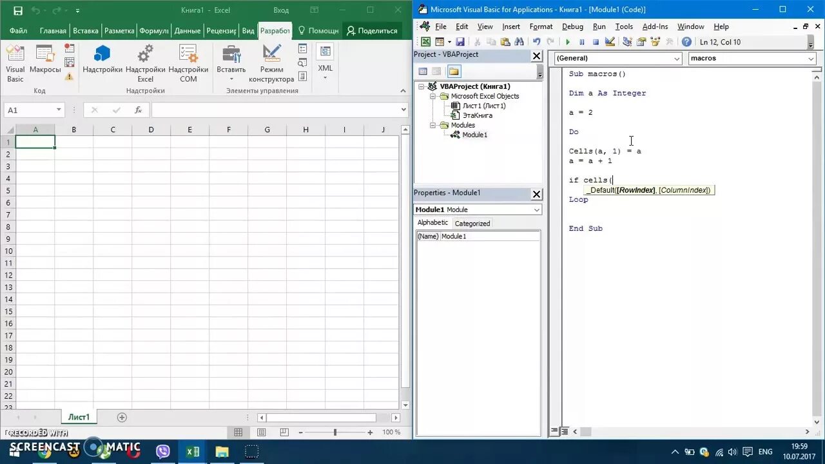Image resolution: width=825 pixels, height=464 pixels.
Task: Open the Module1 Module properties dropdown
Action: (x=536, y=210)
